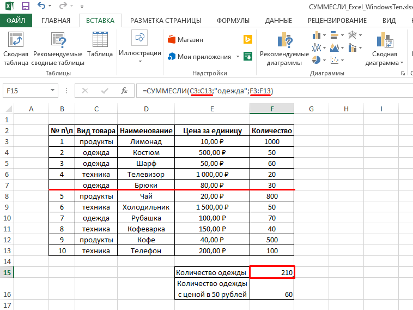Open Рекомендуемые сводные таблицы
The image size is (413, 310).
[x=58, y=49]
